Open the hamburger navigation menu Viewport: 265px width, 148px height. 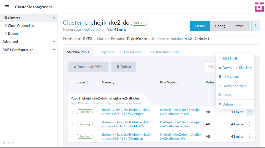click(x=7, y=7)
